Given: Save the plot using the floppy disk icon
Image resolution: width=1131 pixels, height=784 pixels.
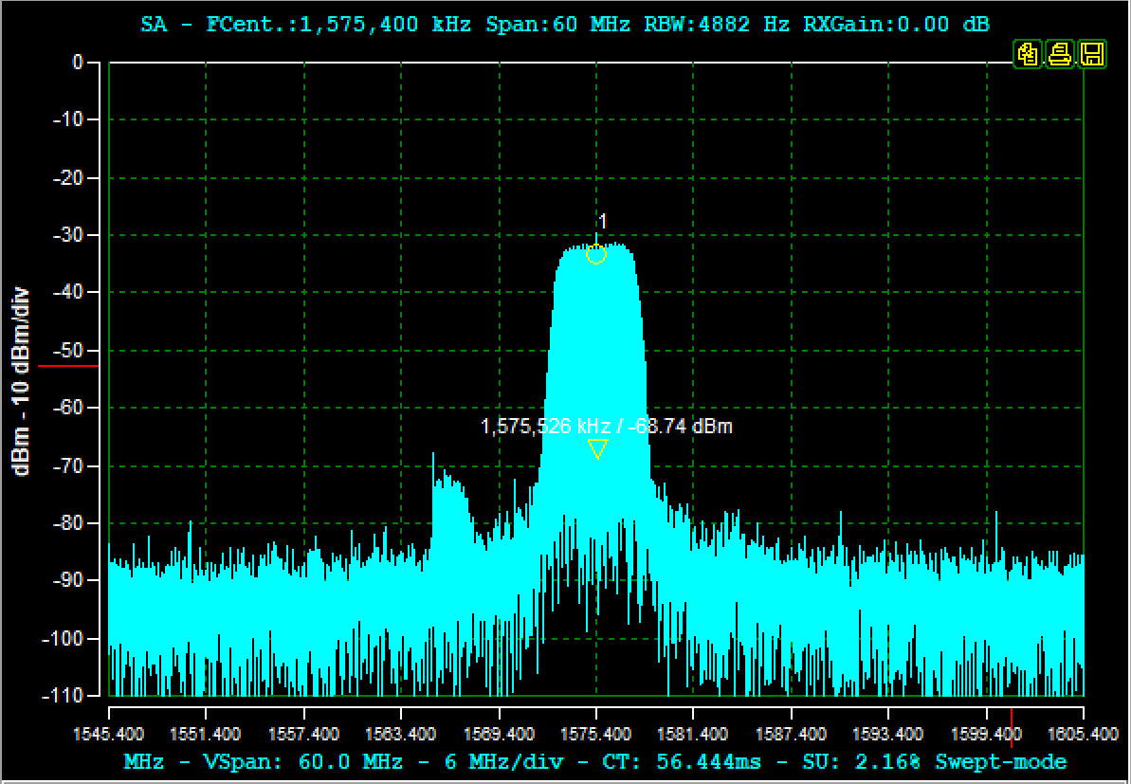Looking at the screenshot, I should click(1092, 55).
